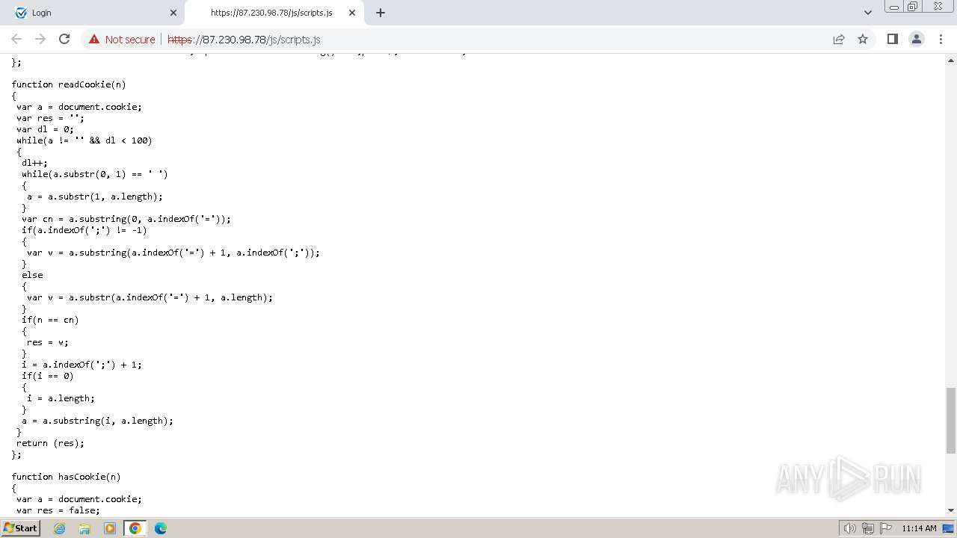Minimize the browser window

coord(893,7)
